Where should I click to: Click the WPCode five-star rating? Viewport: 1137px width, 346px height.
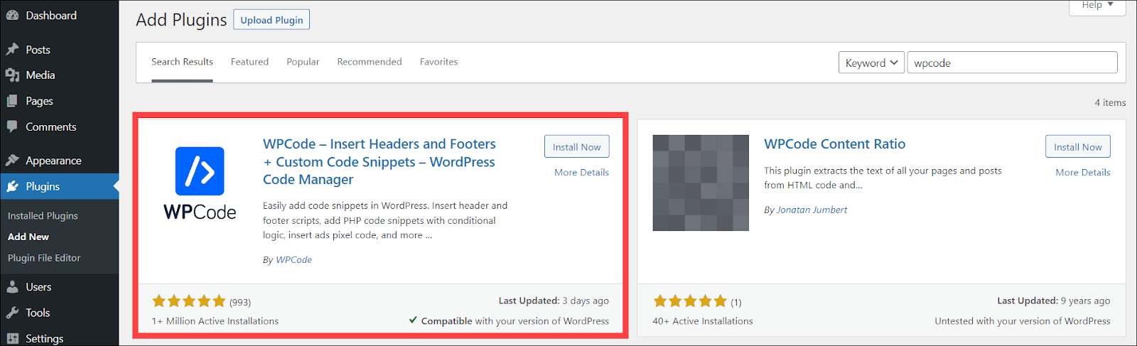click(189, 301)
